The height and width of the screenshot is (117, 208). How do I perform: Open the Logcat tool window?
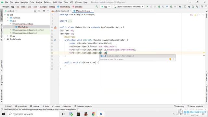(56, 106)
